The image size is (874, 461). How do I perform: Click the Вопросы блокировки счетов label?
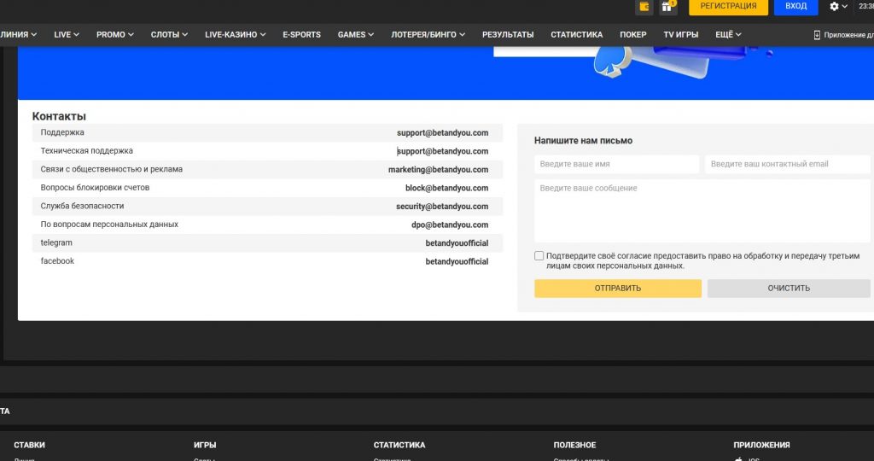click(95, 187)
